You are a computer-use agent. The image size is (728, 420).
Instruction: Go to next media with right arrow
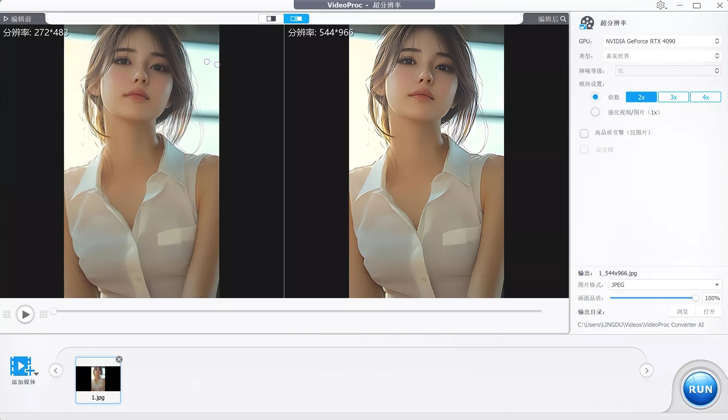tap(647, 370)
